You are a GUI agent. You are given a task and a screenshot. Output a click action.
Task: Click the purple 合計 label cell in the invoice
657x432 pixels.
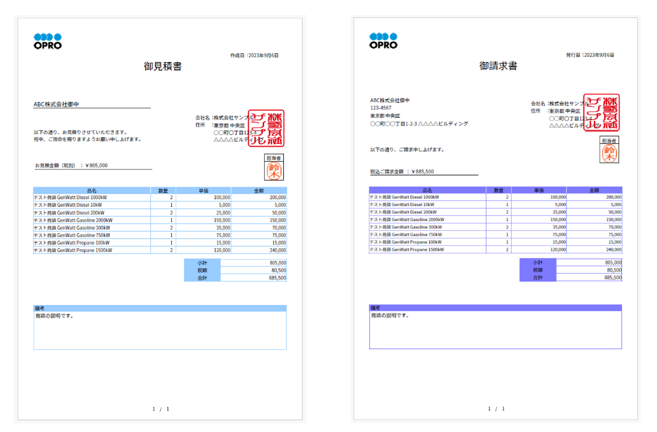tap(537, 278)
